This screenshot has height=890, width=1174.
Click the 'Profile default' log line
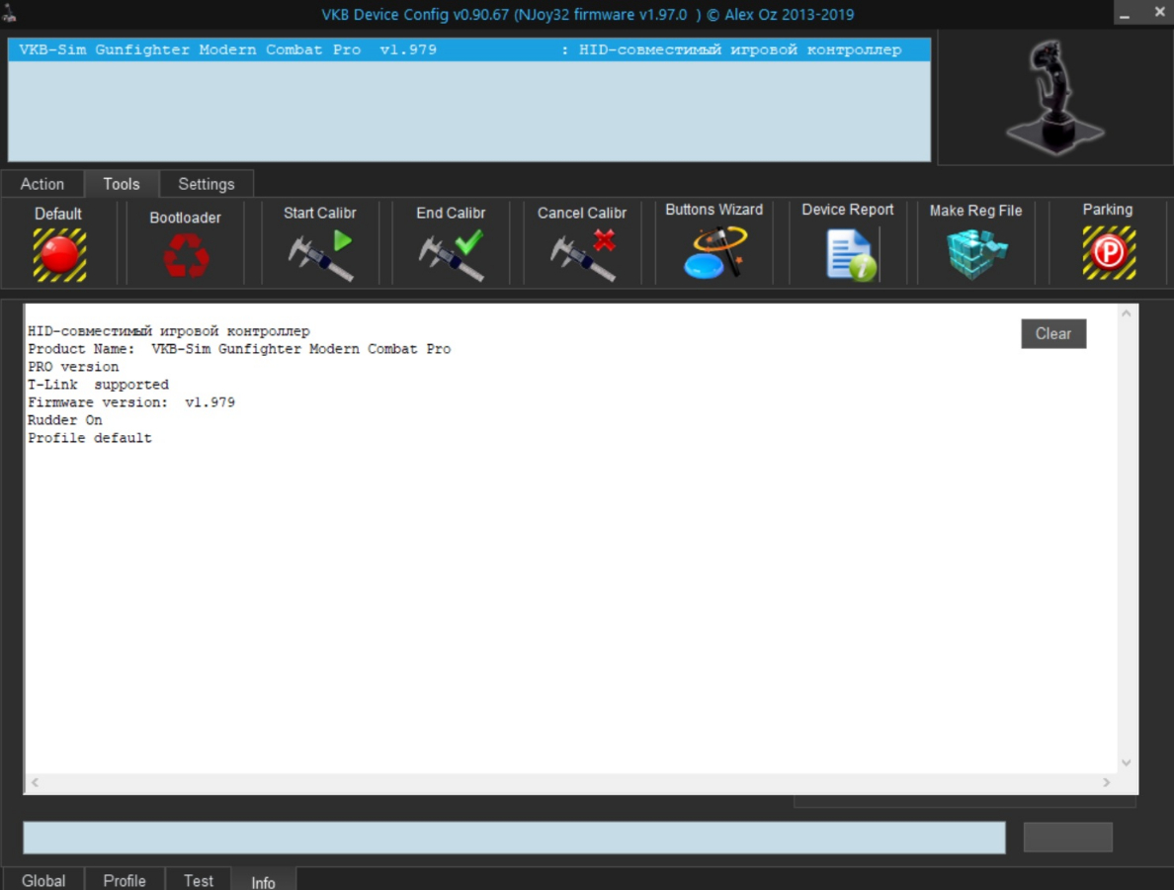pos(90,438)
